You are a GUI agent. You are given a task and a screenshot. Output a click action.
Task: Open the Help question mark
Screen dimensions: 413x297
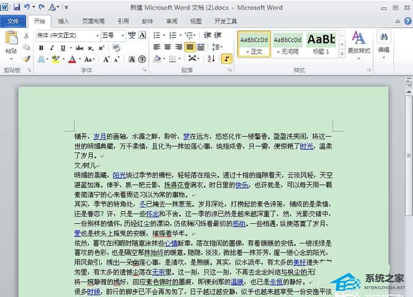[408, 21]
